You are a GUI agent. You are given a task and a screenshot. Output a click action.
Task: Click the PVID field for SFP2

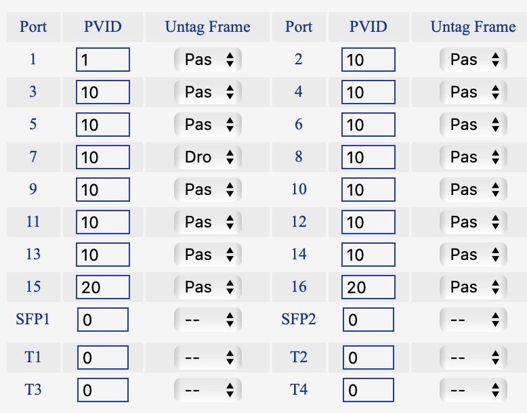point(368,320)
